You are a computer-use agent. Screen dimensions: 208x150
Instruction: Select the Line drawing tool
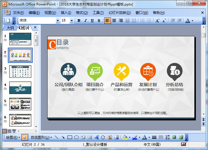56,137
